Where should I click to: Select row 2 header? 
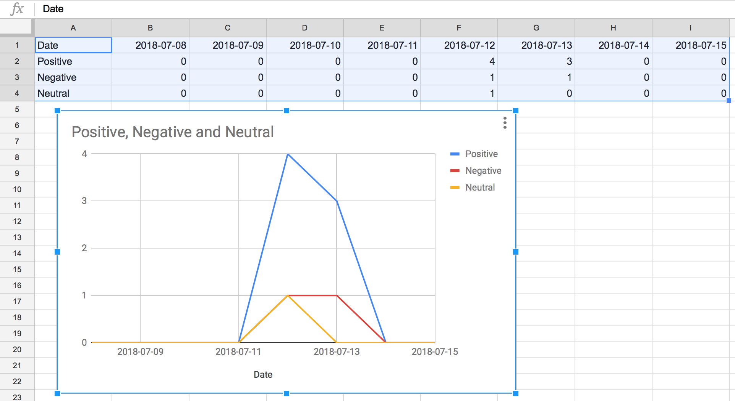pos(17,61)
